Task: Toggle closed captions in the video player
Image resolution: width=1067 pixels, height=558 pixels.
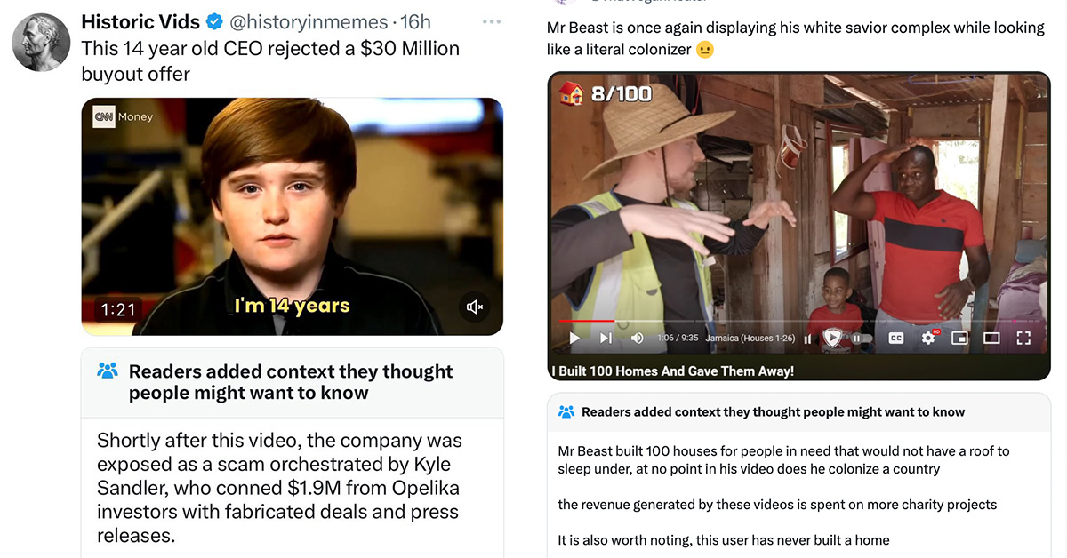Action: 895,339
